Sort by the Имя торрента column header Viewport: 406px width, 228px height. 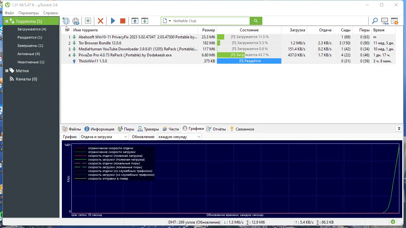(x=134, y=30)
